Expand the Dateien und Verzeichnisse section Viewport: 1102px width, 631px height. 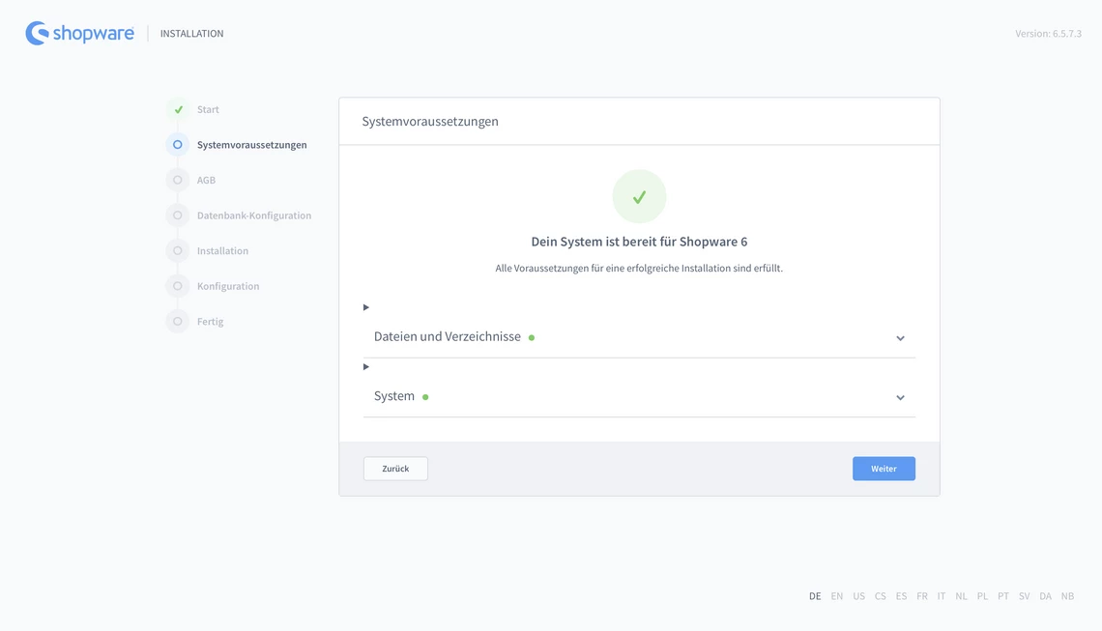(x=448, y=337)
